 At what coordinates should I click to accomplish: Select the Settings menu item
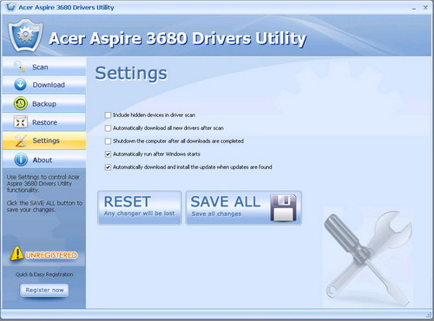pyautogui.click(x=44, y=141)
